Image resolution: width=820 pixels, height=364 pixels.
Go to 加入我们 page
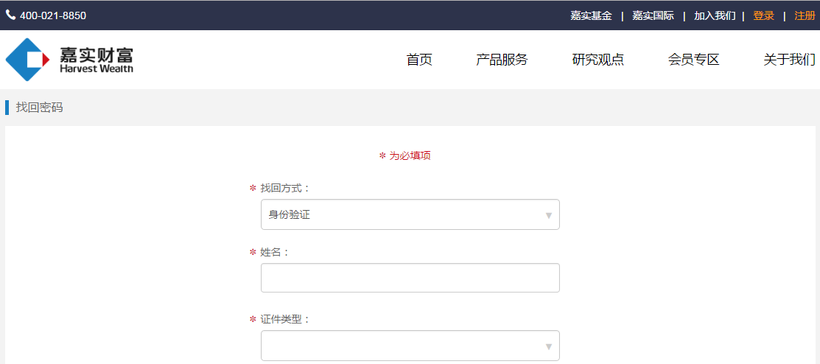(715, 15)
